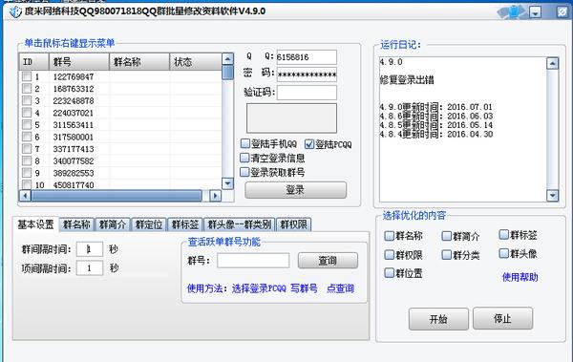Click the group list scroll left arrow
Image resolution: width=573 pixels, height=362 pixels.
click(25, 196)
